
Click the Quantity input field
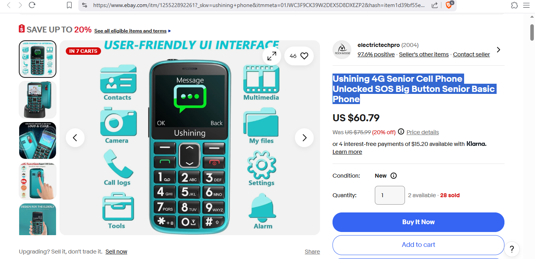click(390, 195)
